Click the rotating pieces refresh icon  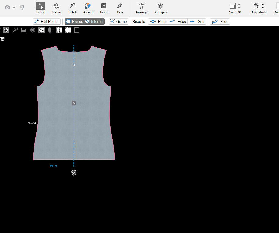click(2, 39)
